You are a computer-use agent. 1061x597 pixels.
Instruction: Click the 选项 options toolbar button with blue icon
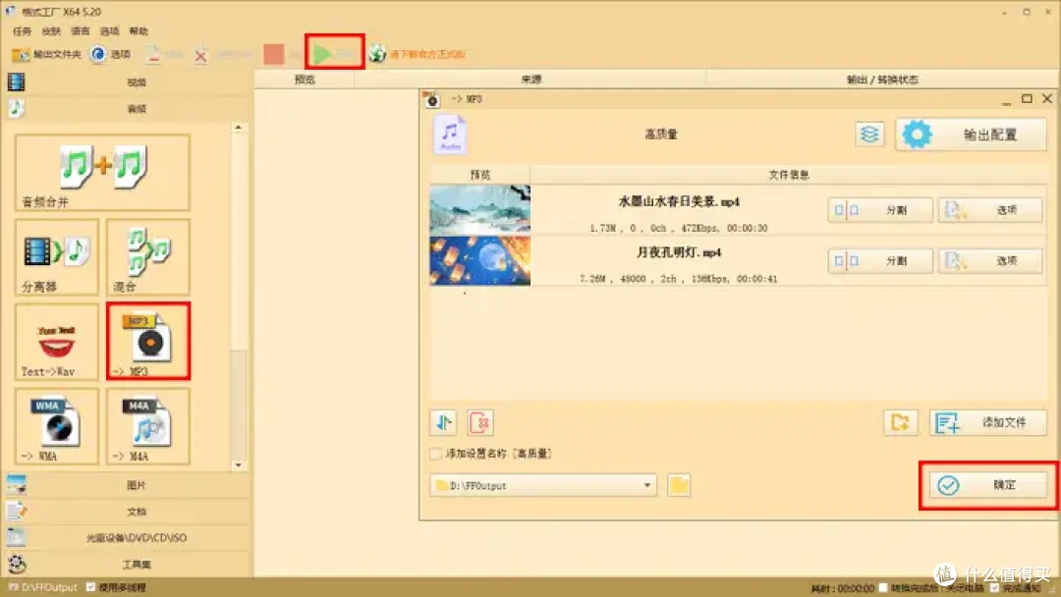point(110,54)
